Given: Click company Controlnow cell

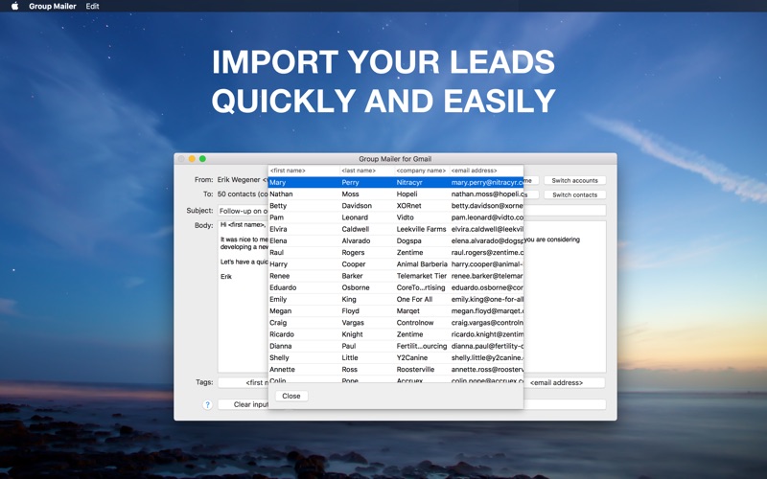Looking at the screenshot, I should tap(415, 323).
